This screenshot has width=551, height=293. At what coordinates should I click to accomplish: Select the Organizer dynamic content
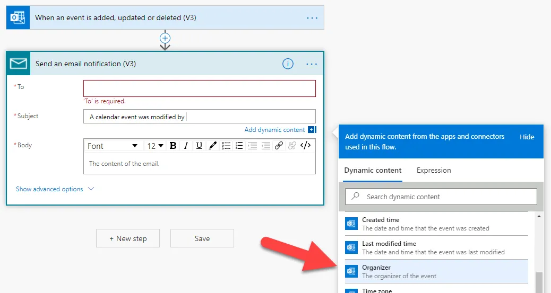(x=436, y=271)
